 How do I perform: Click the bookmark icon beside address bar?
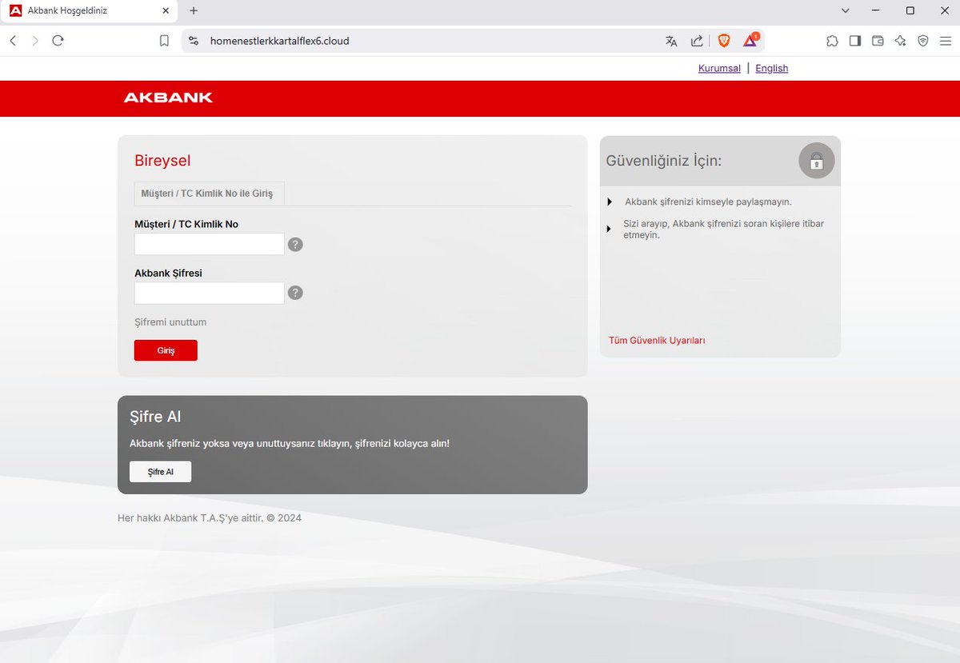(164, 41)
